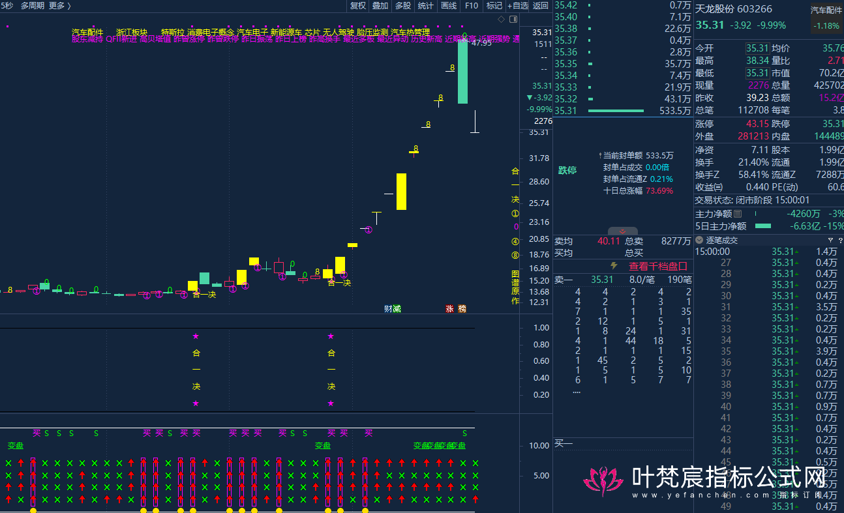
Task: Activate the 画线 drawing tool
Action: [449, 6]
